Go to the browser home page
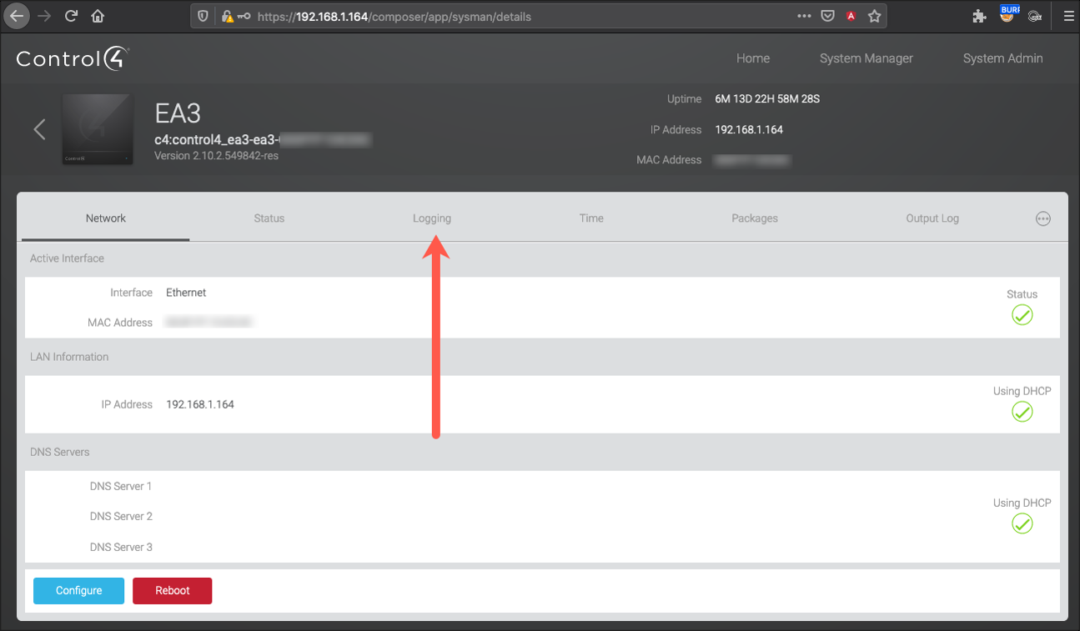Image resolution: width=1080 pixels, height=631 pixels. [98, 16]
